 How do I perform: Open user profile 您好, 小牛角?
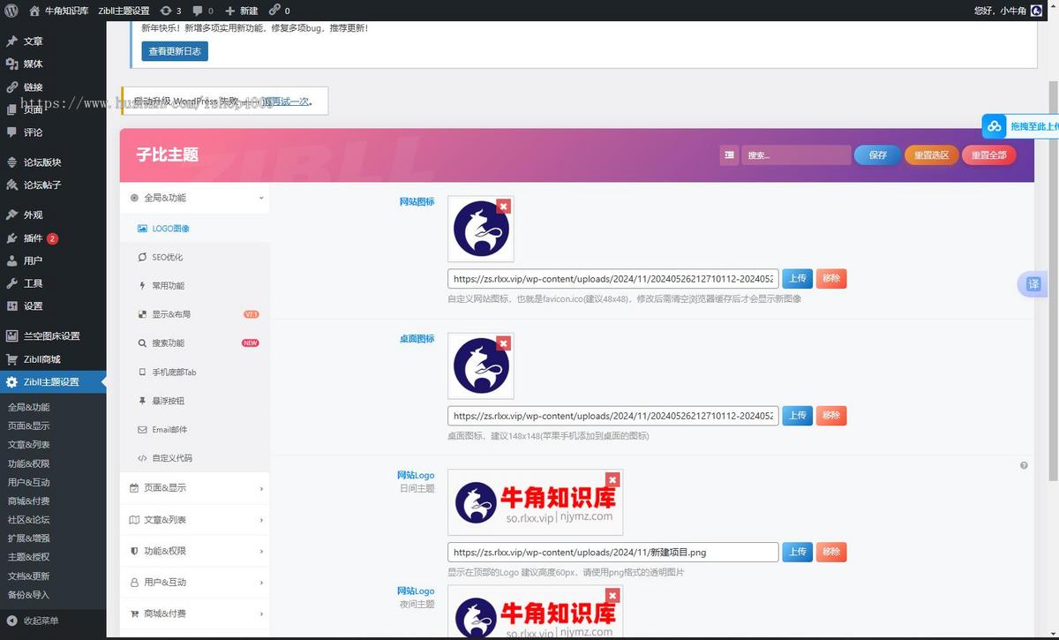(1008, 11)
